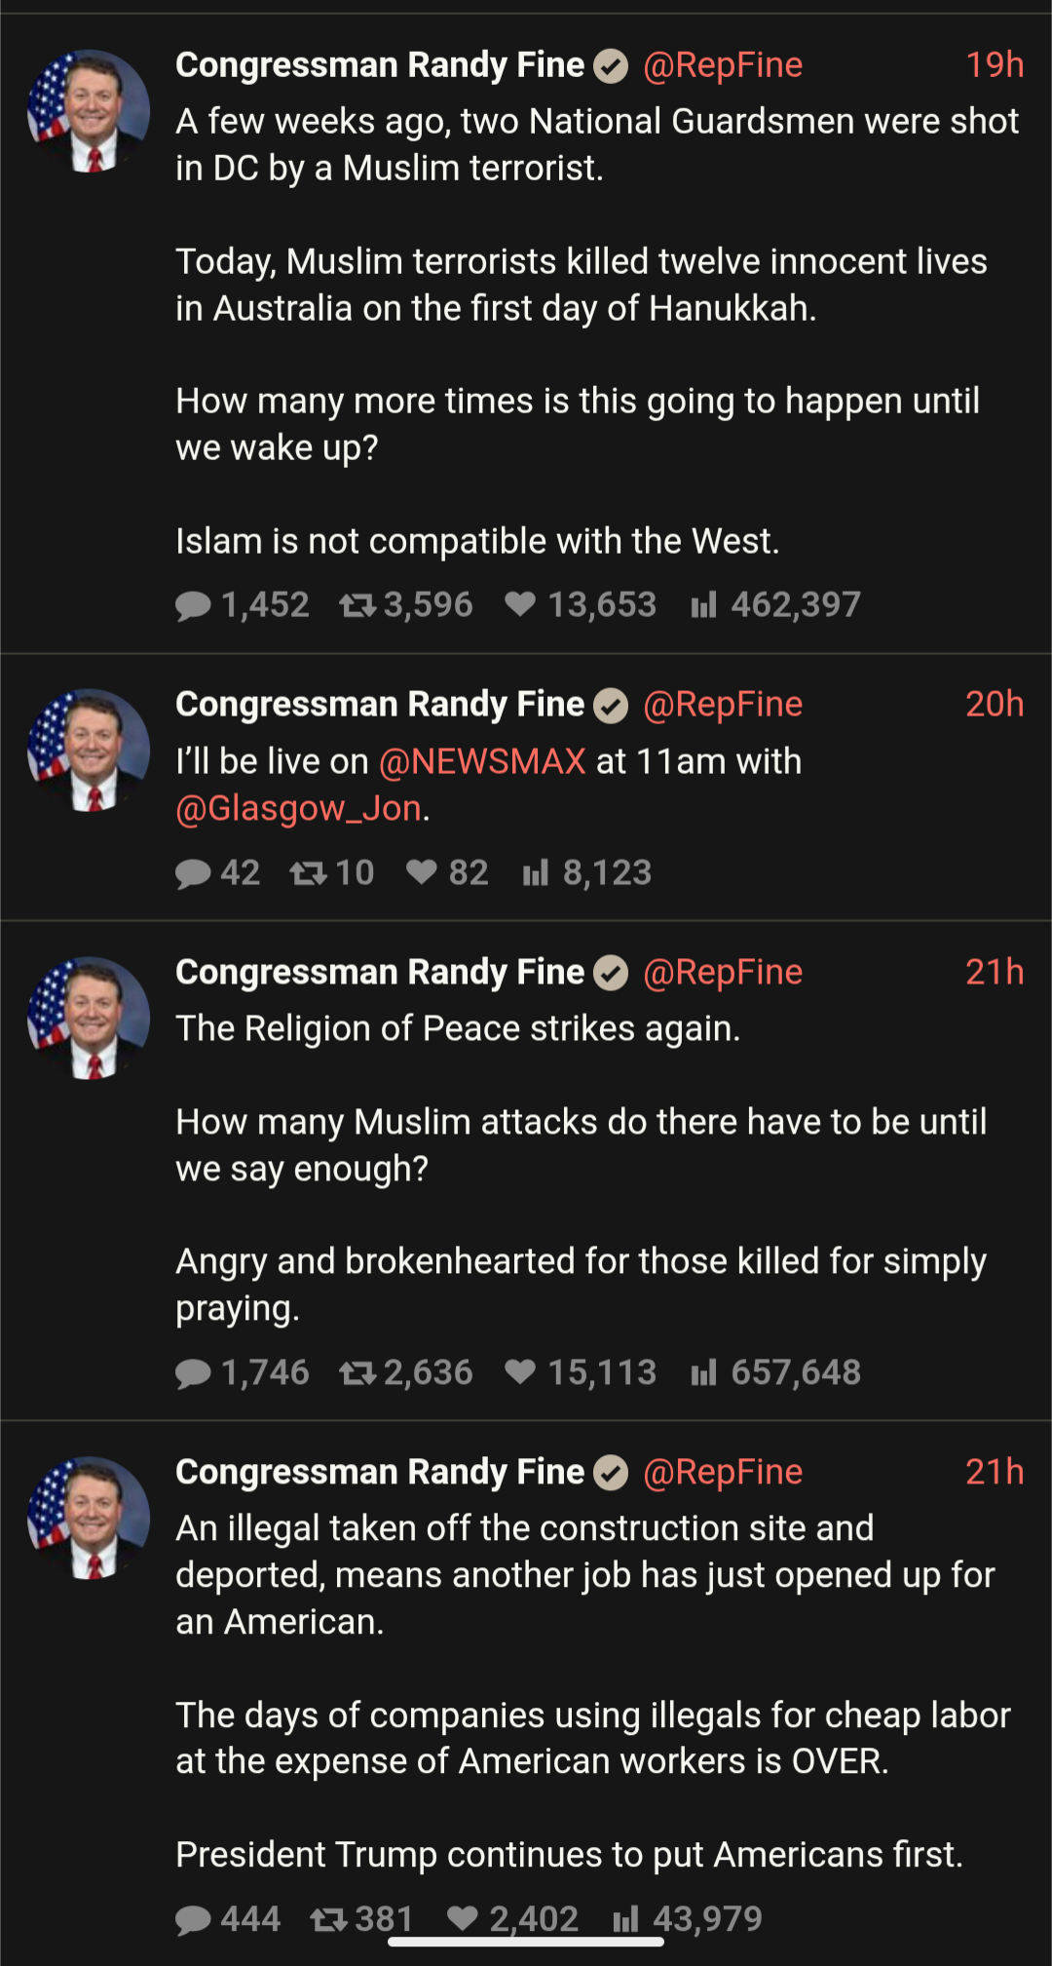Open view stats showing 462,397

pyautogui.click(x=703, y=606)
